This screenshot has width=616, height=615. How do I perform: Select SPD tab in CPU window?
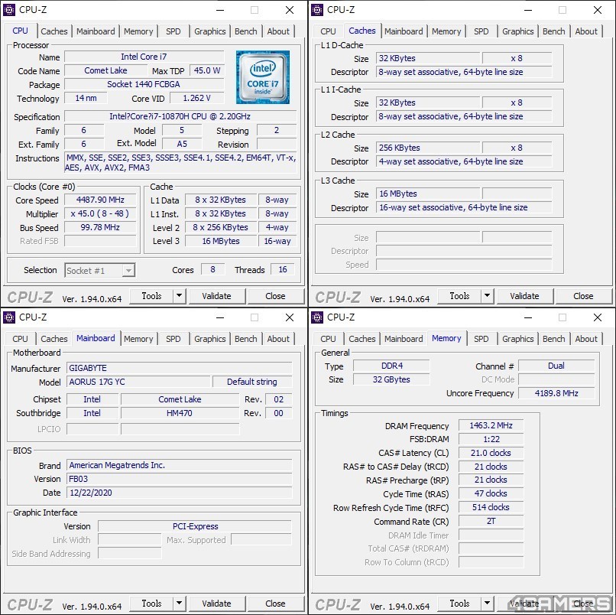coord(173,31)
